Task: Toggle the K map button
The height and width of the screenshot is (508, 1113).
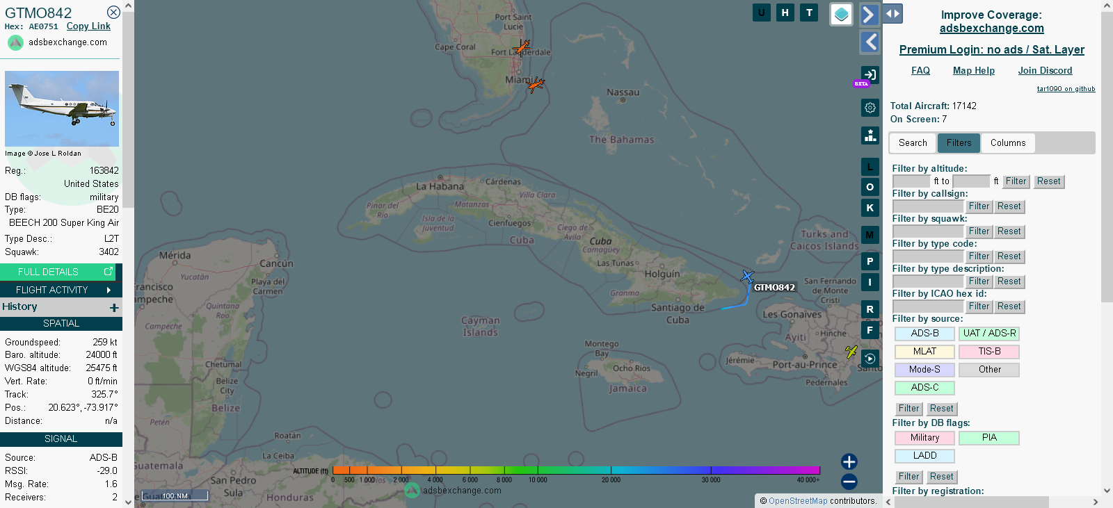Action: tap(870, 208)
